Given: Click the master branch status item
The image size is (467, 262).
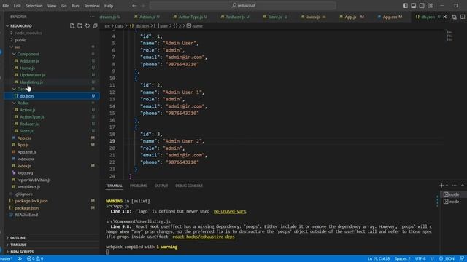Looking at the screenshot, I should tap(7, 259).
